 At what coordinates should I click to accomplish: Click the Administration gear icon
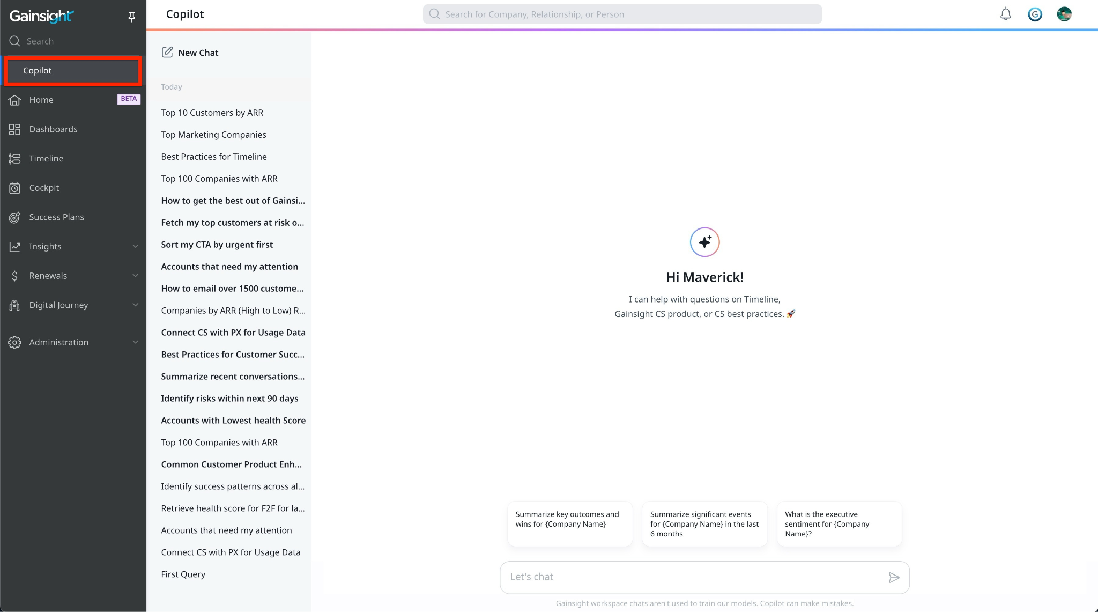pyautogui.click(x=15, y=342)
